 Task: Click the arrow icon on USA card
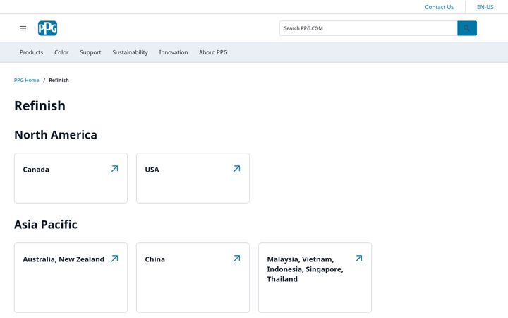pyautogui.click(x=237, y=169)
